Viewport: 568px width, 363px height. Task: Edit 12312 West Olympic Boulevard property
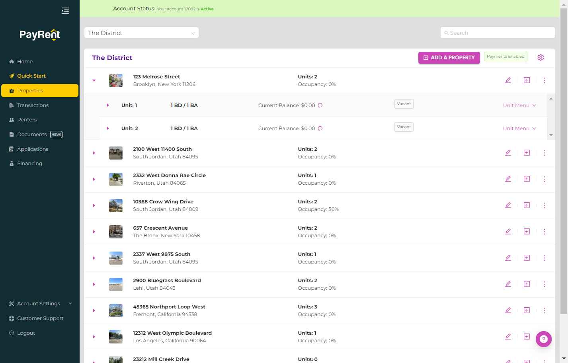click(508, 337)
